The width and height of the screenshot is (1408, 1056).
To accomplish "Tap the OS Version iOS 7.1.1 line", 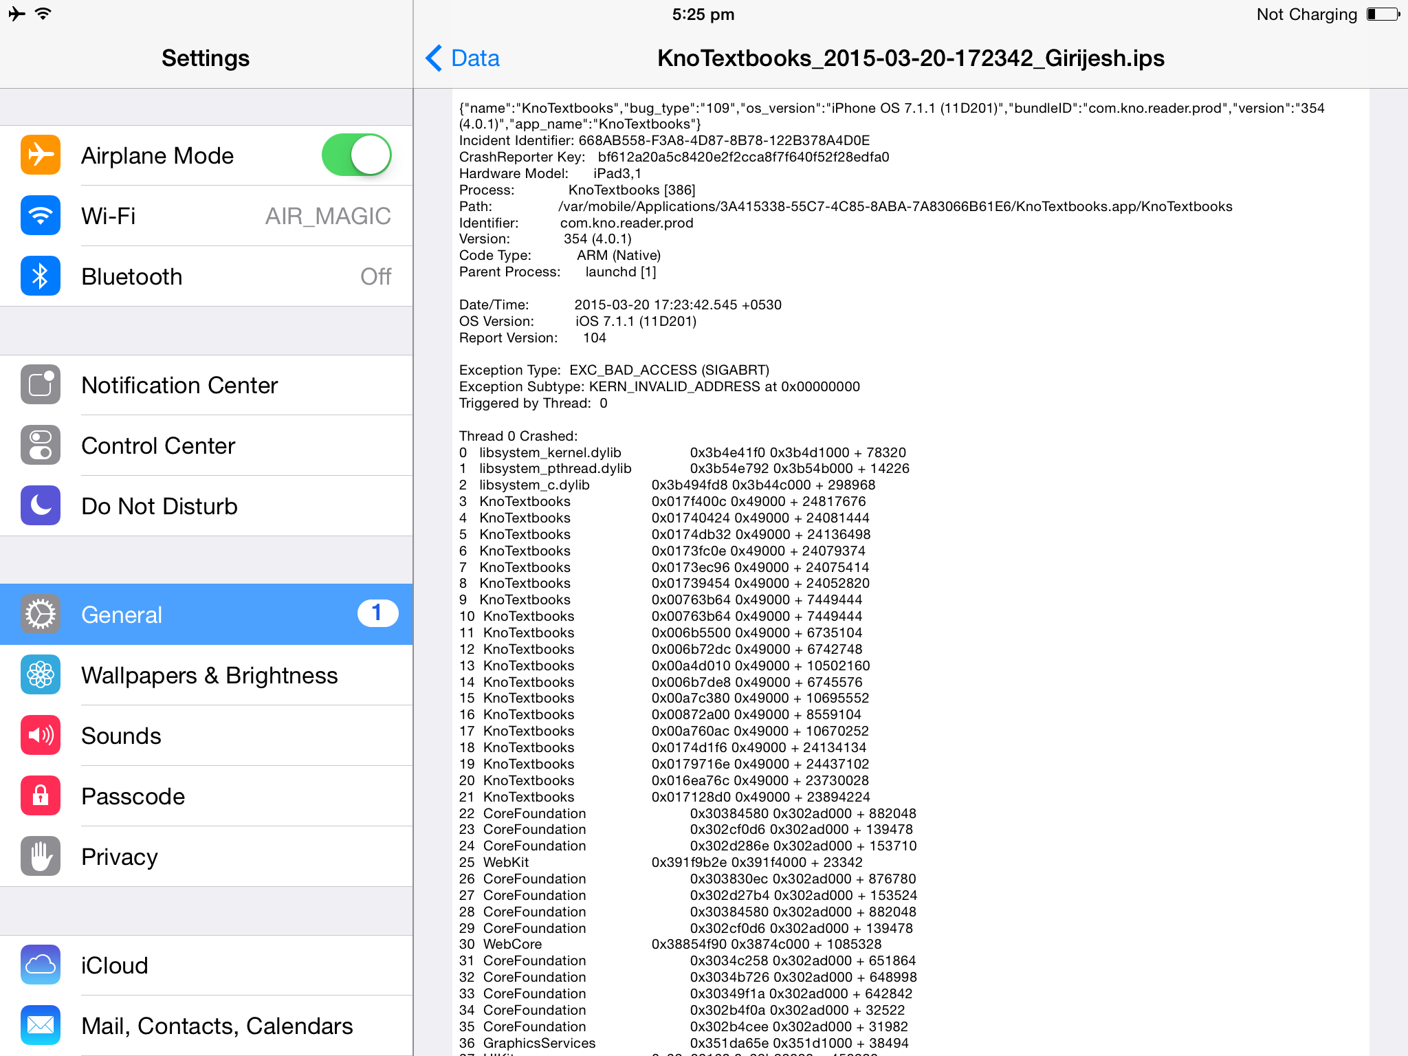I will pyautogui.click(x=577, y=322).
